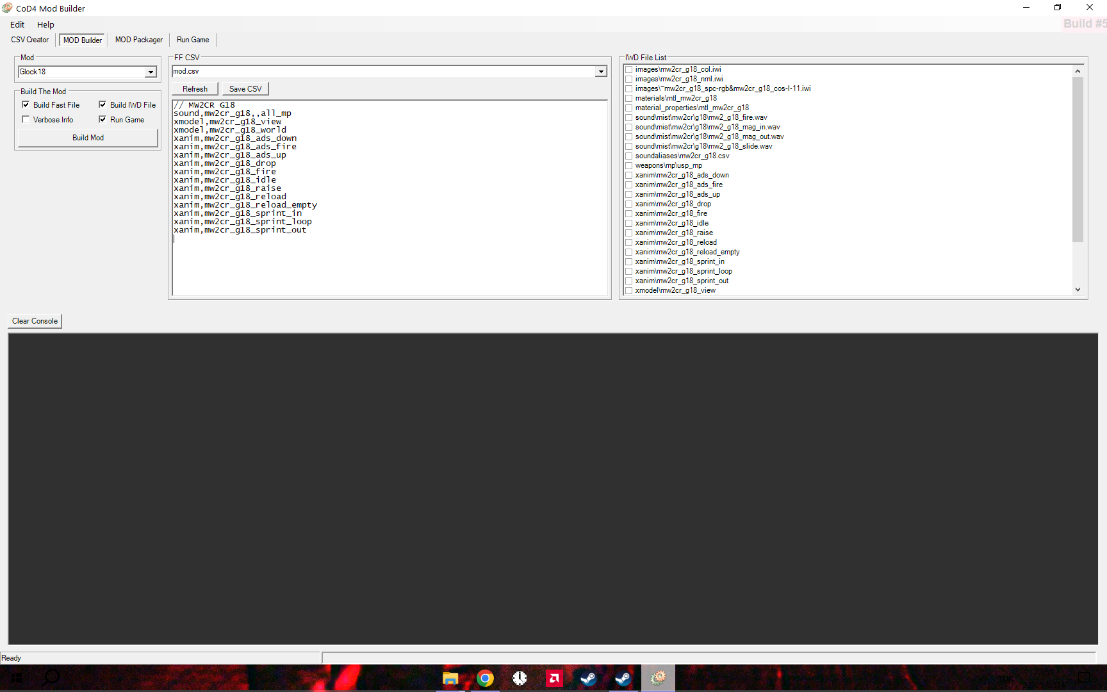1107x692 pixels.
Task: Open the Windows search icon on the taskbar
Action: point(51,678)
